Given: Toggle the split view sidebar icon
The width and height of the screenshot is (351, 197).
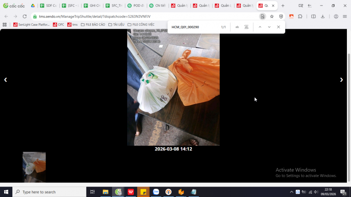Looking at the screenshot, I should [314, 16].
